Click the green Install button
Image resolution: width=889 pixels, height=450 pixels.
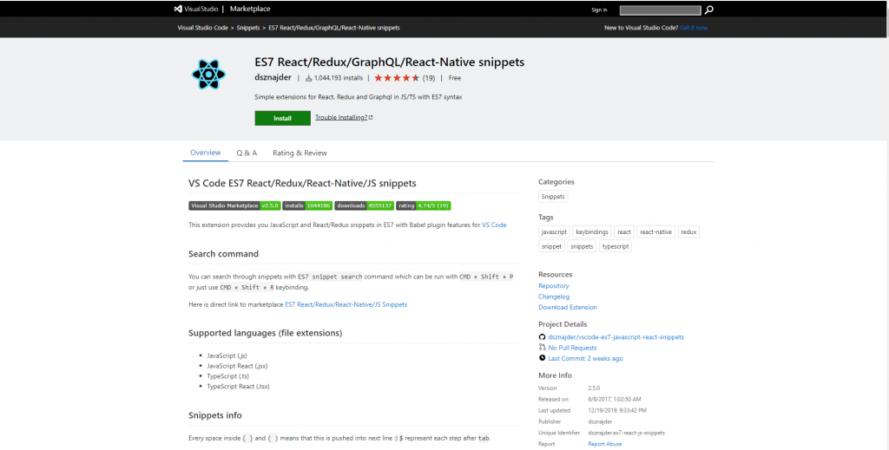[282, 118]
